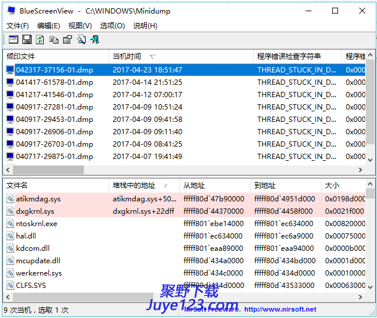The image size is (377, 318).
Task: Click size value 0x0021f000
Action: 345,211
